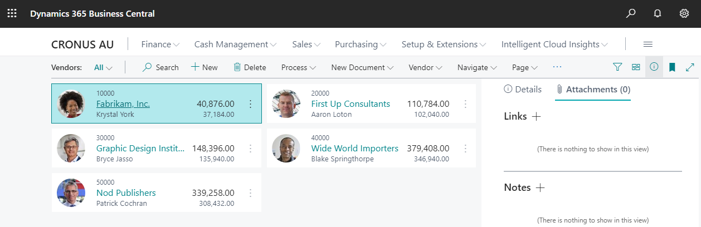
Task: Bookmark this Vendors page
Action: [x=672, y=67]
